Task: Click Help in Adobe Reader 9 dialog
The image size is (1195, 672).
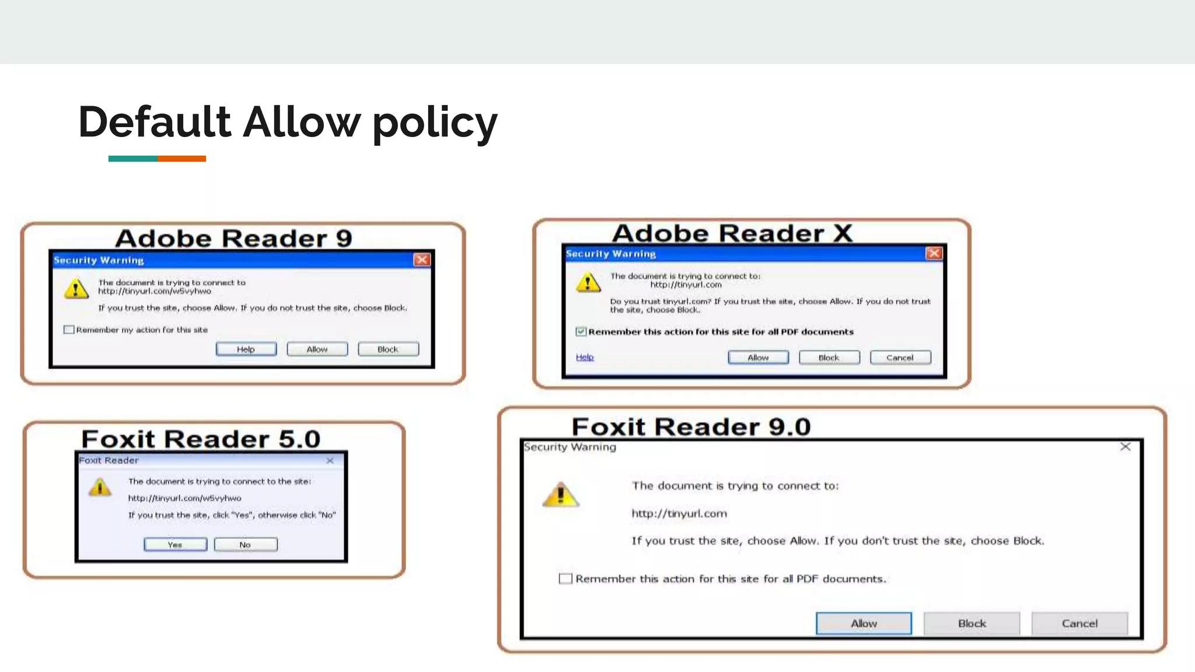Action: (x=246, y=349)
